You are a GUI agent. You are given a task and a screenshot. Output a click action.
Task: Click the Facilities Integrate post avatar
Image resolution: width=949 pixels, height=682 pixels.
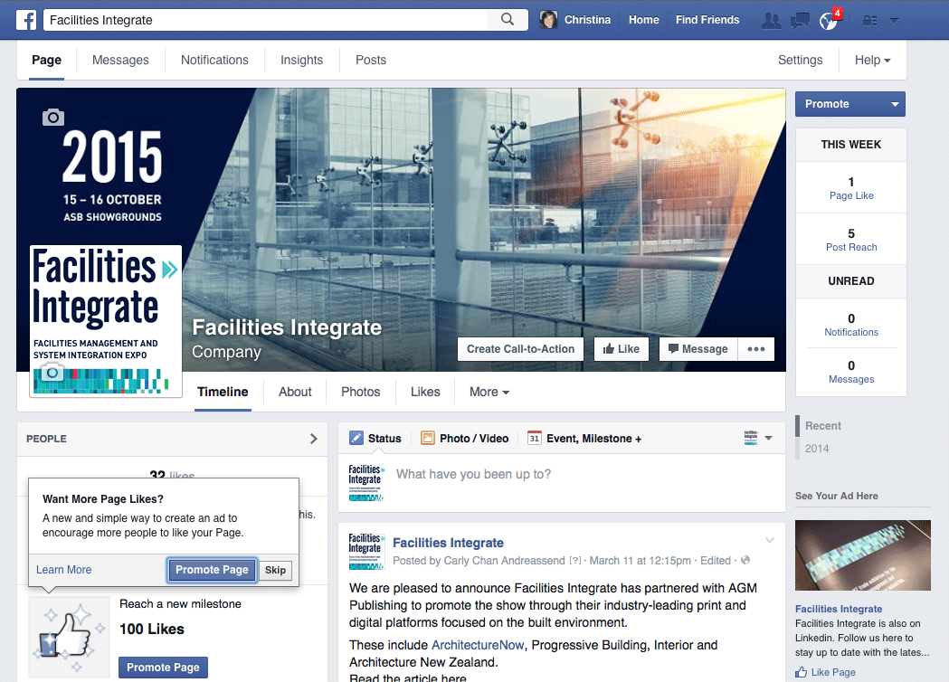click(366, 551)
